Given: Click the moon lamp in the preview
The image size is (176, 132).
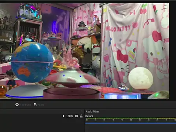Looking at the screenshot, I should pos(141,78).
